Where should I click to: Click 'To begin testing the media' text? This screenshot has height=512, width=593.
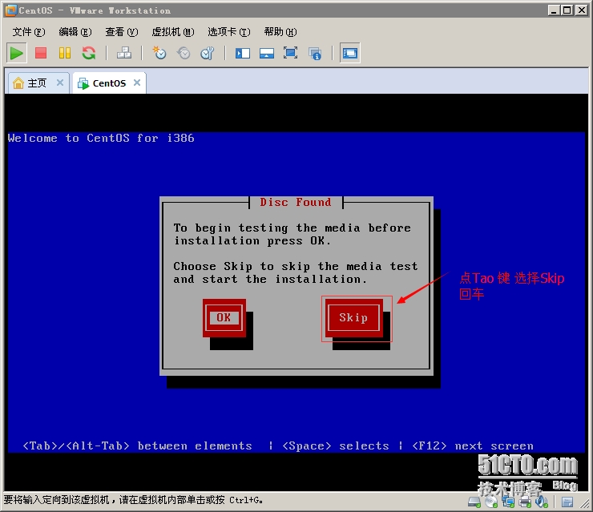[x=292, y=235]
